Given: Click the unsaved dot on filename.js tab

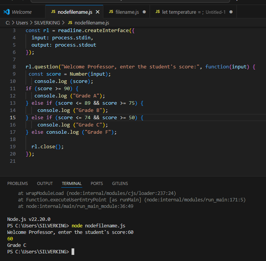Looking at the screenshot, I should (144, 12).
